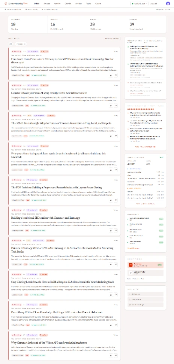The width and height of the screenshot is (174, 364).
Task: Select the Account Settings quick action
Action: [145, 304]
